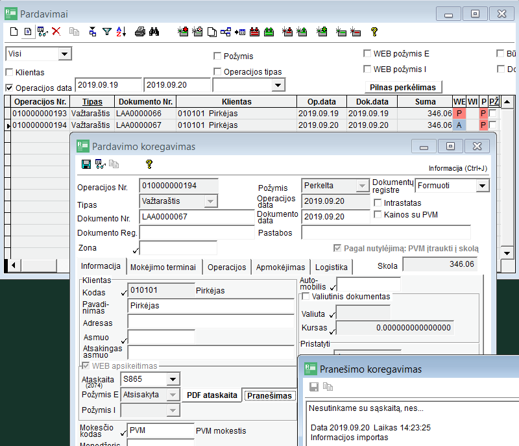Click the Pilnas perkėlimas button
Image resolution: width=519 pixels, height=446 pixels.
(403, 88)
